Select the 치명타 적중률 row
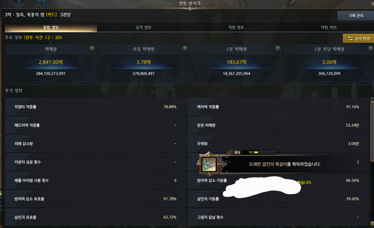 pos(95,107)
